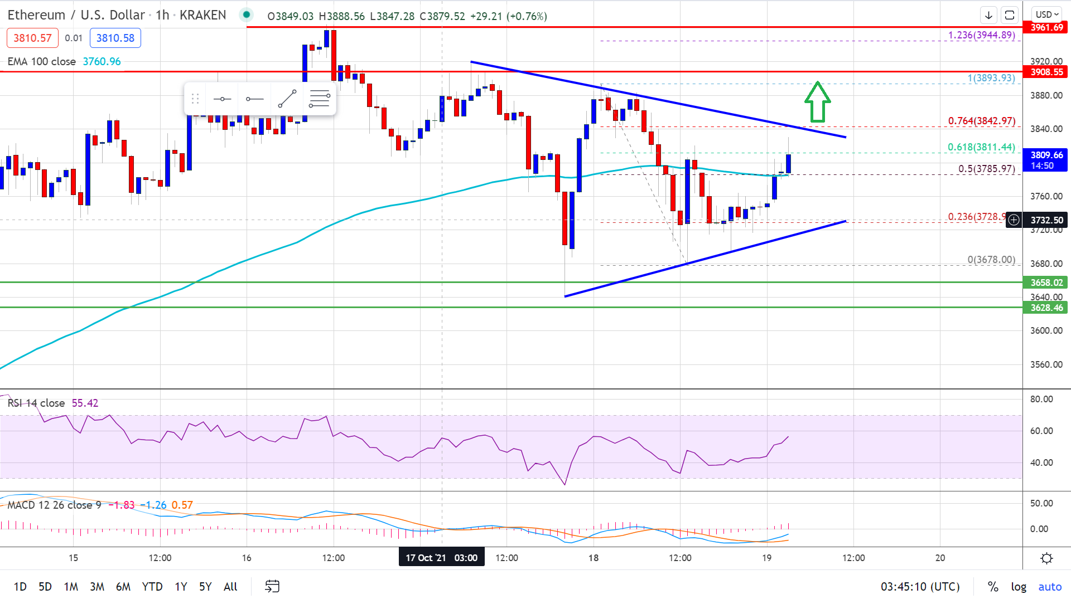1071x599 pixels.
Task: Click the buy price 3810.58 button
Action: coord(115,38)
